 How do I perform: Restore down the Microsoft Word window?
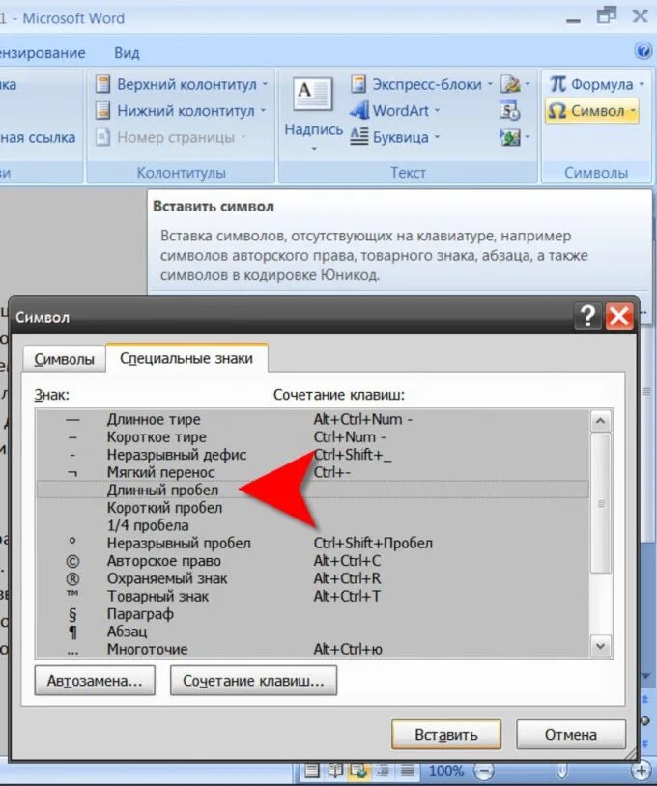click(607, 15)
